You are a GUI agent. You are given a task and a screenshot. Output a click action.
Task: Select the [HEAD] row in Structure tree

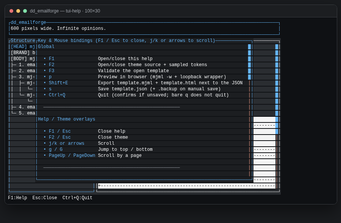(23, 46)
